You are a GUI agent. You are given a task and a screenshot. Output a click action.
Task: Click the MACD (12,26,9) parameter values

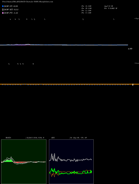pos(35,138)
